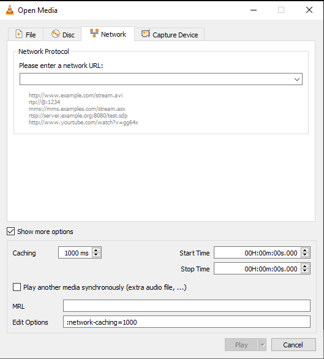324x359 pixels.
Task: Click the Caching label
Action: [24, 253]
